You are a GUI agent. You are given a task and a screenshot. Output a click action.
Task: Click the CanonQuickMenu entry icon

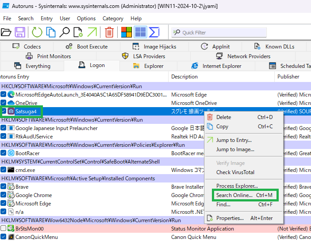click(11, 237)
